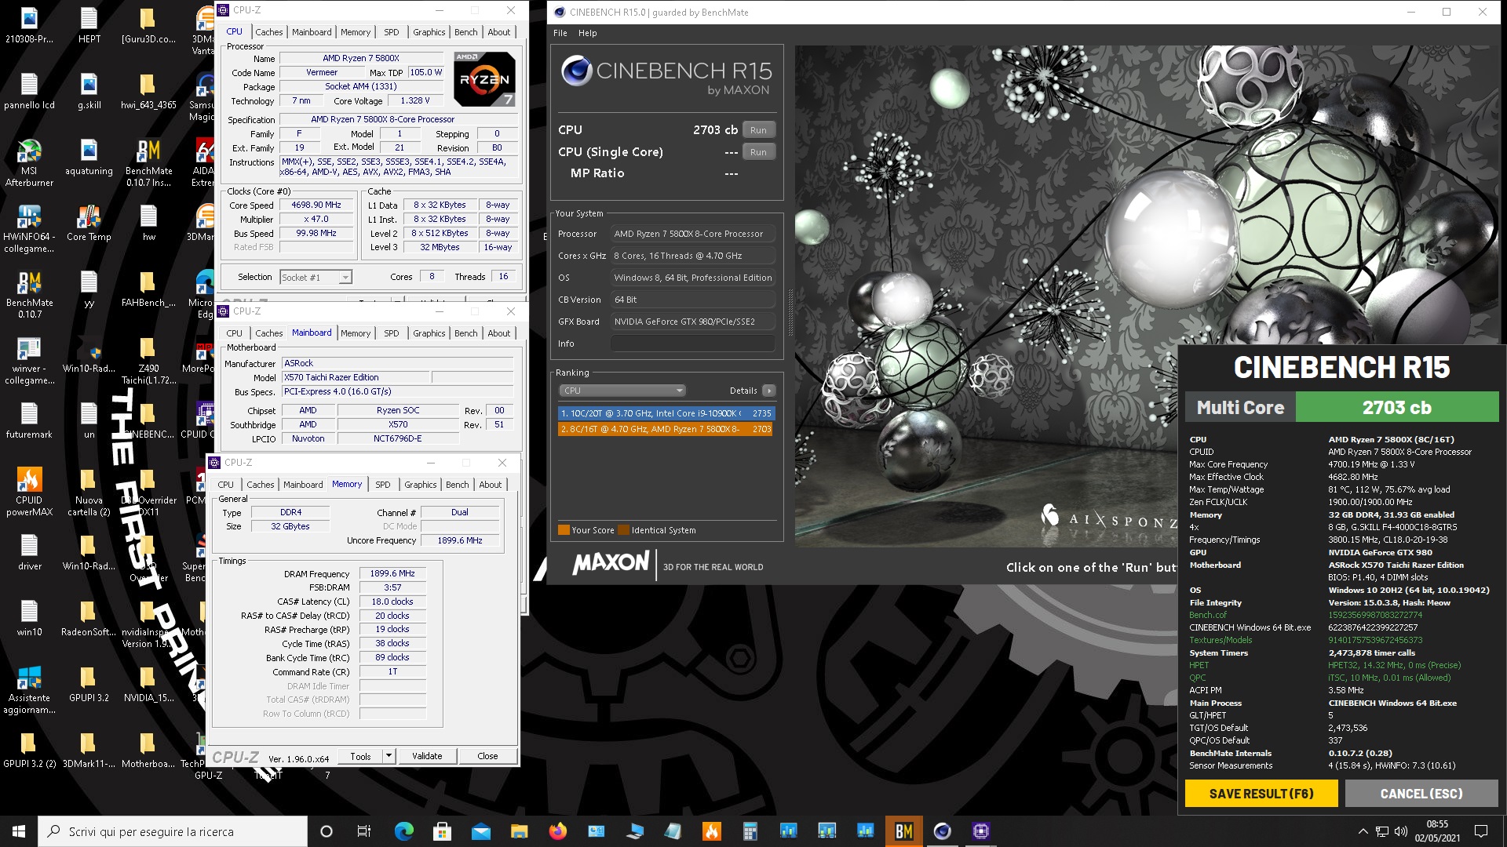Open Graphics tab in Memory CPU-Z window
Image resolution: width=1507 pixels, height=847 pixels.
(420, 485)
